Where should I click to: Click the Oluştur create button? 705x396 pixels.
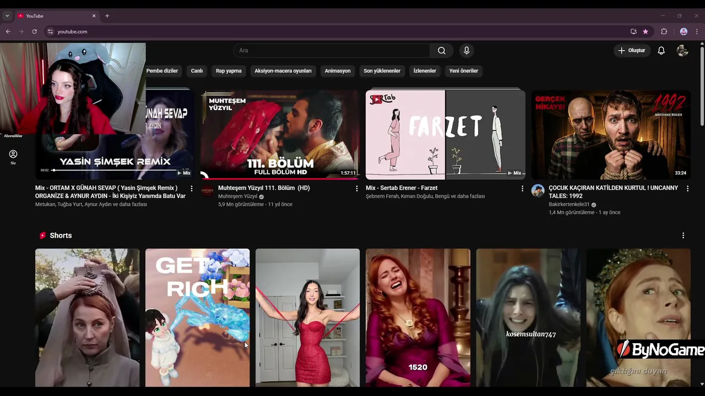click(632, 51)
